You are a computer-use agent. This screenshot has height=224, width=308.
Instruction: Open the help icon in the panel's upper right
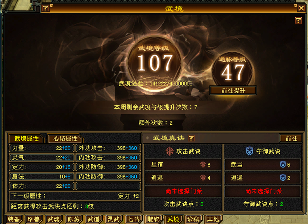pyautogui.click(x=298, y=20)
